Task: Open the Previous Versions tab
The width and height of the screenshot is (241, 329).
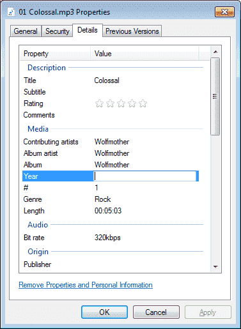Action: pyautogui.click(x=132, y=31)
